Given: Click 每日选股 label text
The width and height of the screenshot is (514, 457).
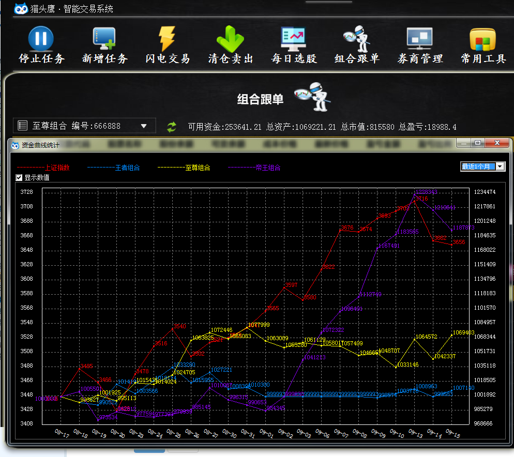Looking at the screenshot, I should point(294,58).
